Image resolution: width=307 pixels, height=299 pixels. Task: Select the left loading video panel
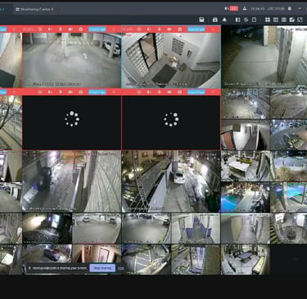pos(72,123)
